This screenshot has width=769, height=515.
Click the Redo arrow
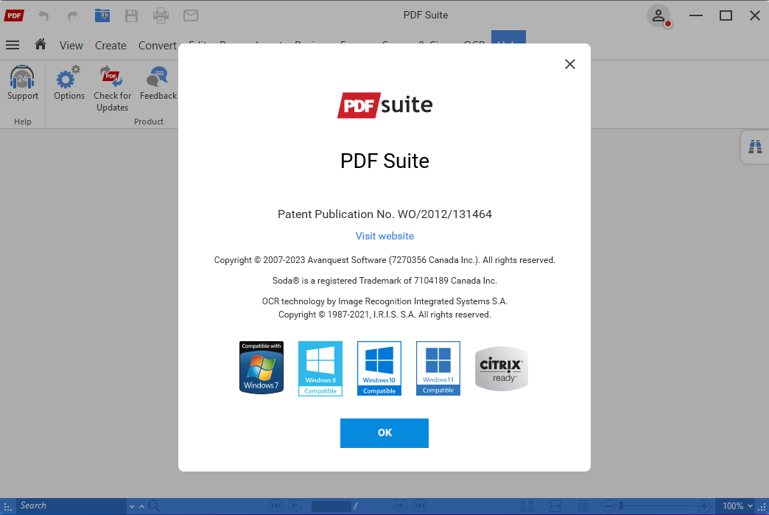point(73,15)
